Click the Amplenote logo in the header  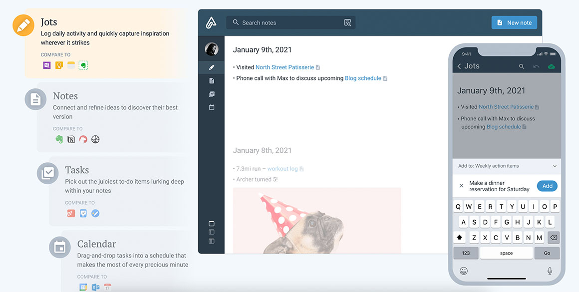tap(211, 23)
